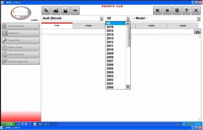Open the green Start button on taskbar
Image resolution: width=203 pixels, height=130 pixels.
click(x=8, y=124)
